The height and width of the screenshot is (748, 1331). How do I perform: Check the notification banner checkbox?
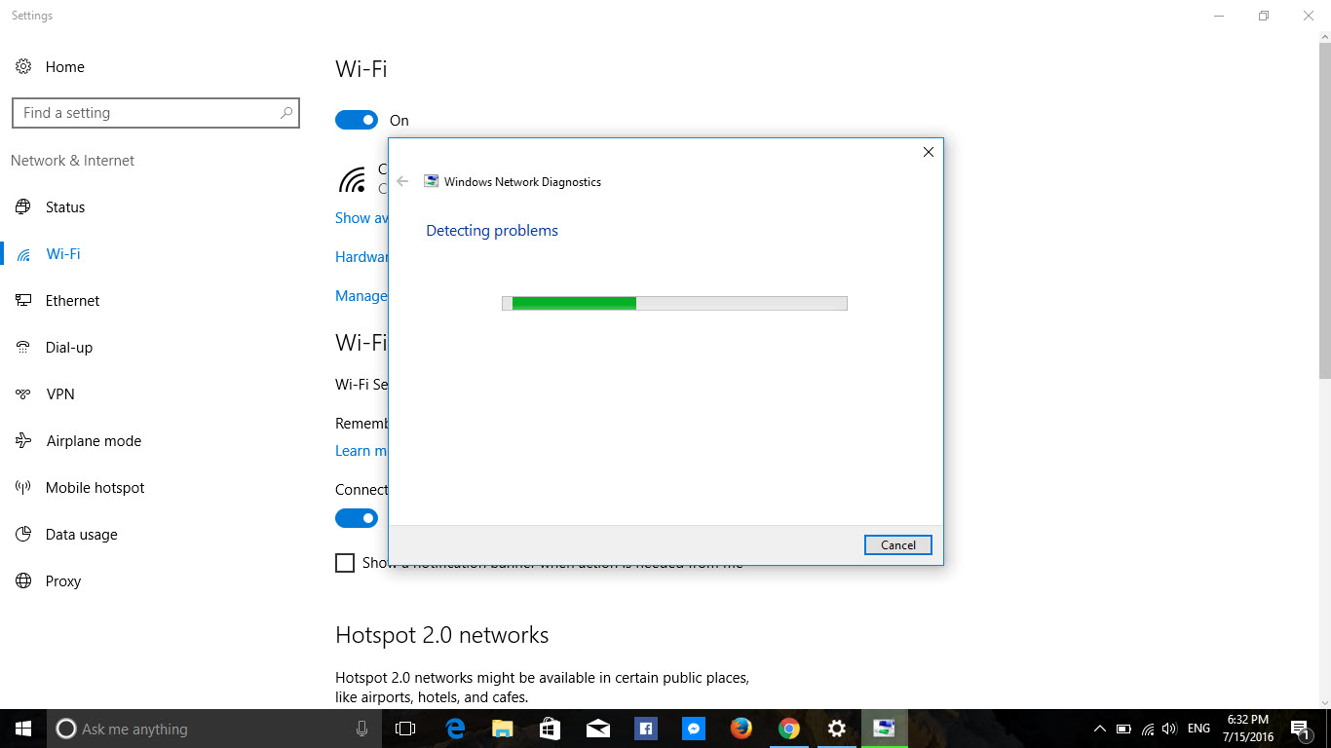(x=345, y=563)
